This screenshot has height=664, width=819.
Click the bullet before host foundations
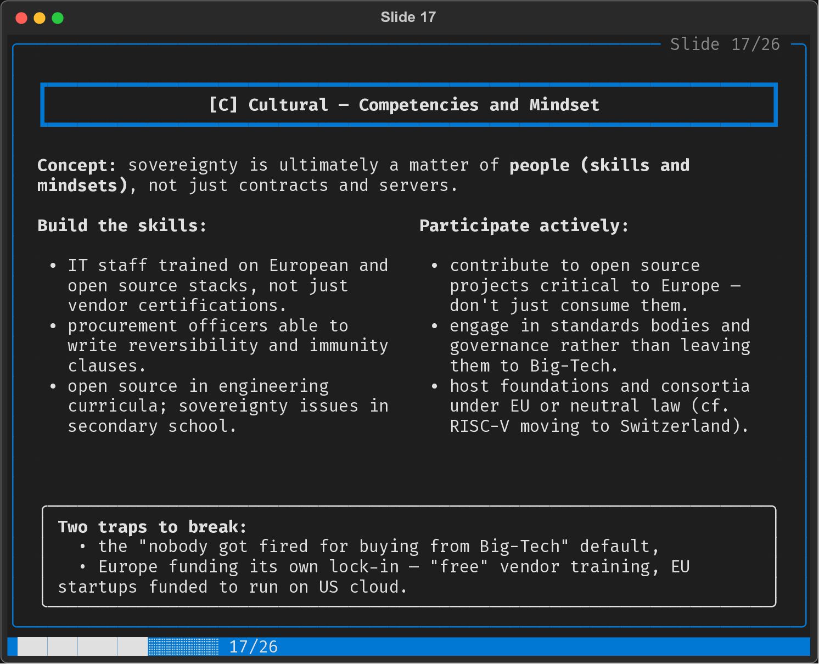coord(435,386)
